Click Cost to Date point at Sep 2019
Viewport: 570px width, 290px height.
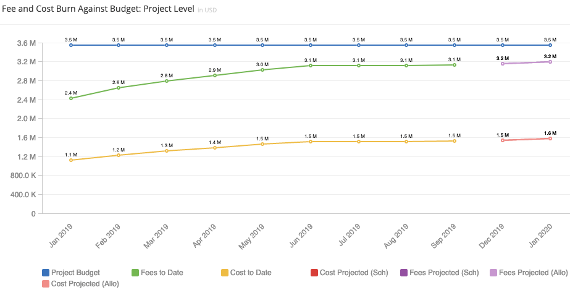(x=455, y=141)
